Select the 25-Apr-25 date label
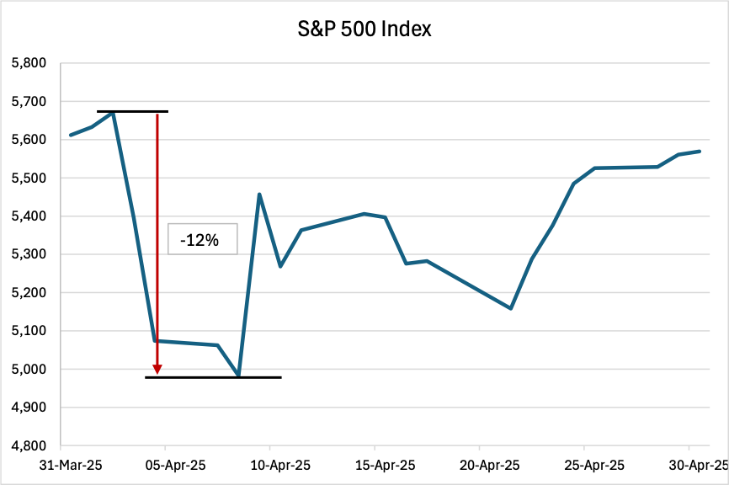 (x=583, y=464)
